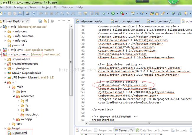This screenshot has width=192, height=135.
Task: Click the Open Task folder icon
Action: click(x=157, y=14)
